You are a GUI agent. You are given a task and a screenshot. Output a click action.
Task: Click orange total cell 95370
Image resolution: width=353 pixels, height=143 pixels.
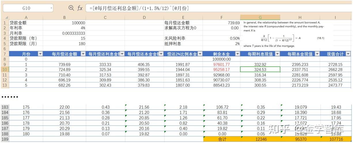300,139
